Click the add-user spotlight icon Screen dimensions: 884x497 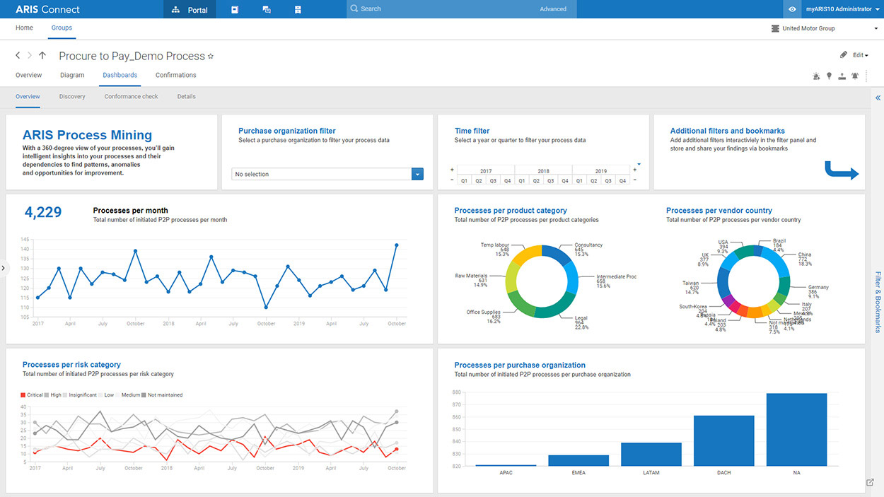(817, 76)
